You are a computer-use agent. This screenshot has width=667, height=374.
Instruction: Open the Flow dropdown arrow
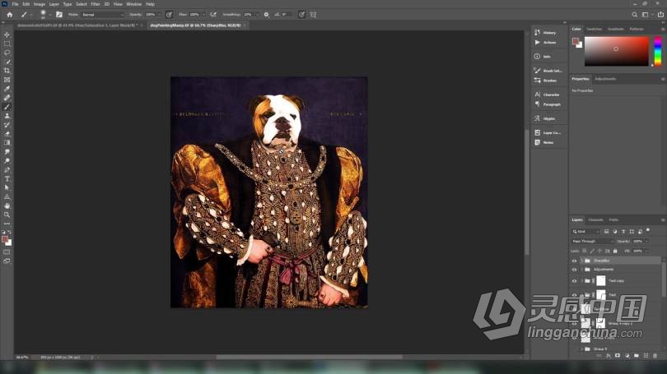[x=203, y=15]
